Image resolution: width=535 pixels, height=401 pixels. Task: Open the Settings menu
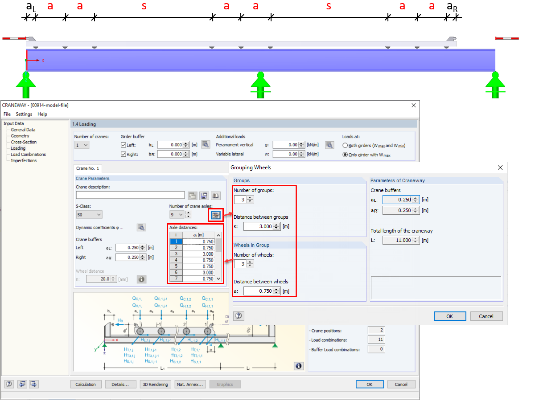tap(24, 114)
